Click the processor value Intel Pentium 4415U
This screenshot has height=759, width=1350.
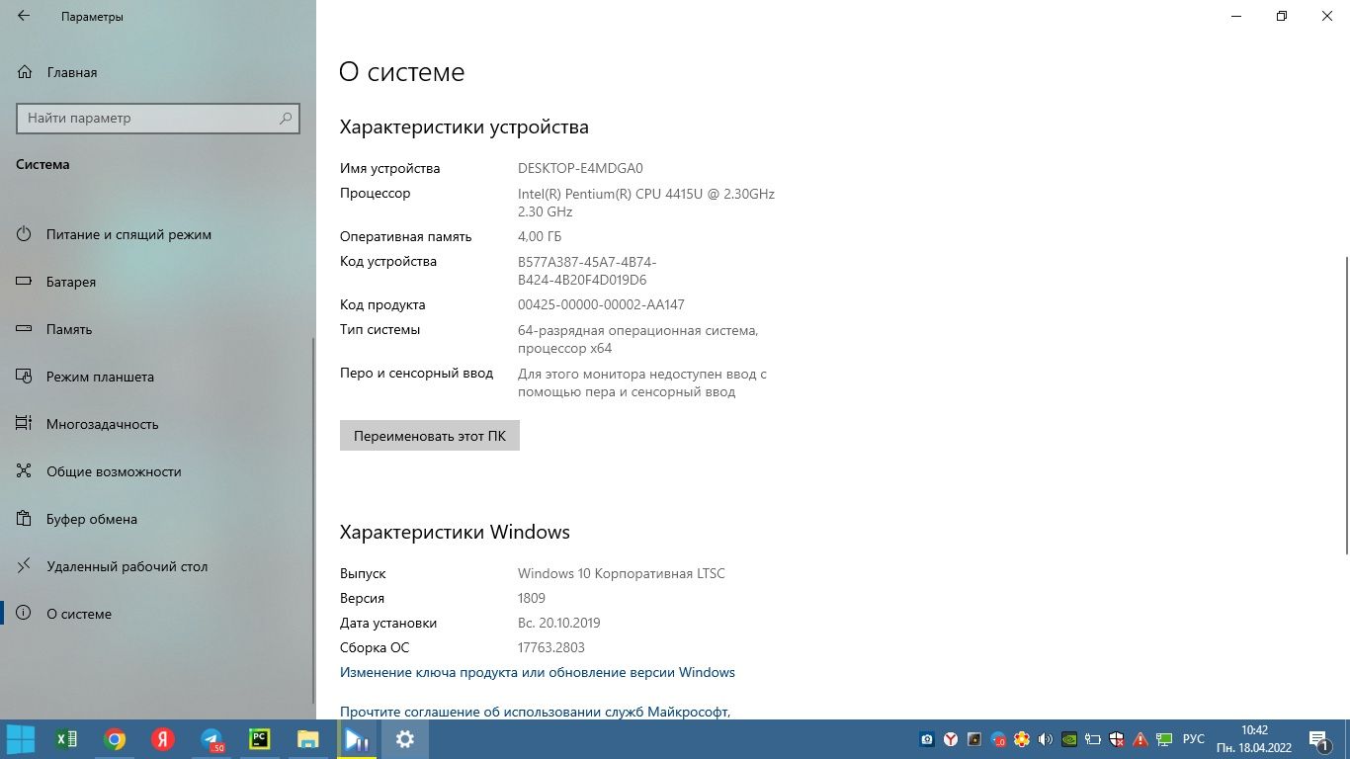click(646, 203)
